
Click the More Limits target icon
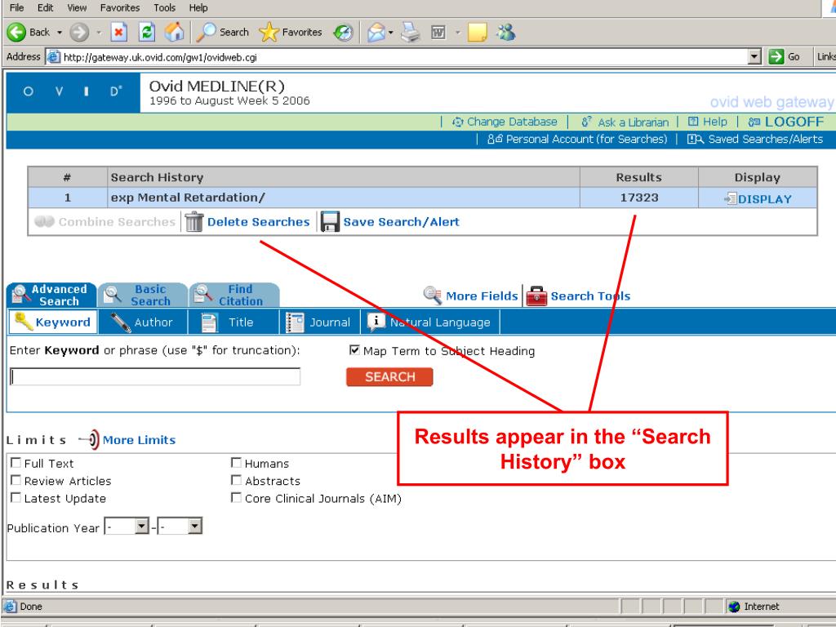[x=90, y=440]
